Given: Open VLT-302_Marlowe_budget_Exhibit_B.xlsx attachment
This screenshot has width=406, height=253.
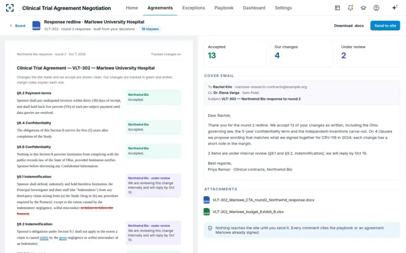Looking at the screenshot, I should point(248,212).
